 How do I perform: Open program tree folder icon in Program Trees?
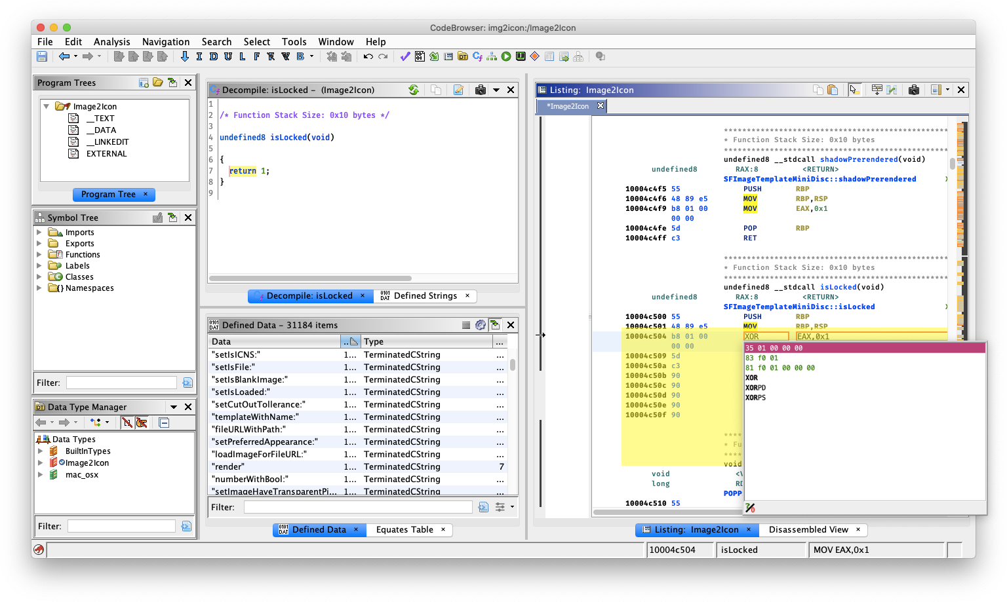click(x=158, y=83)
